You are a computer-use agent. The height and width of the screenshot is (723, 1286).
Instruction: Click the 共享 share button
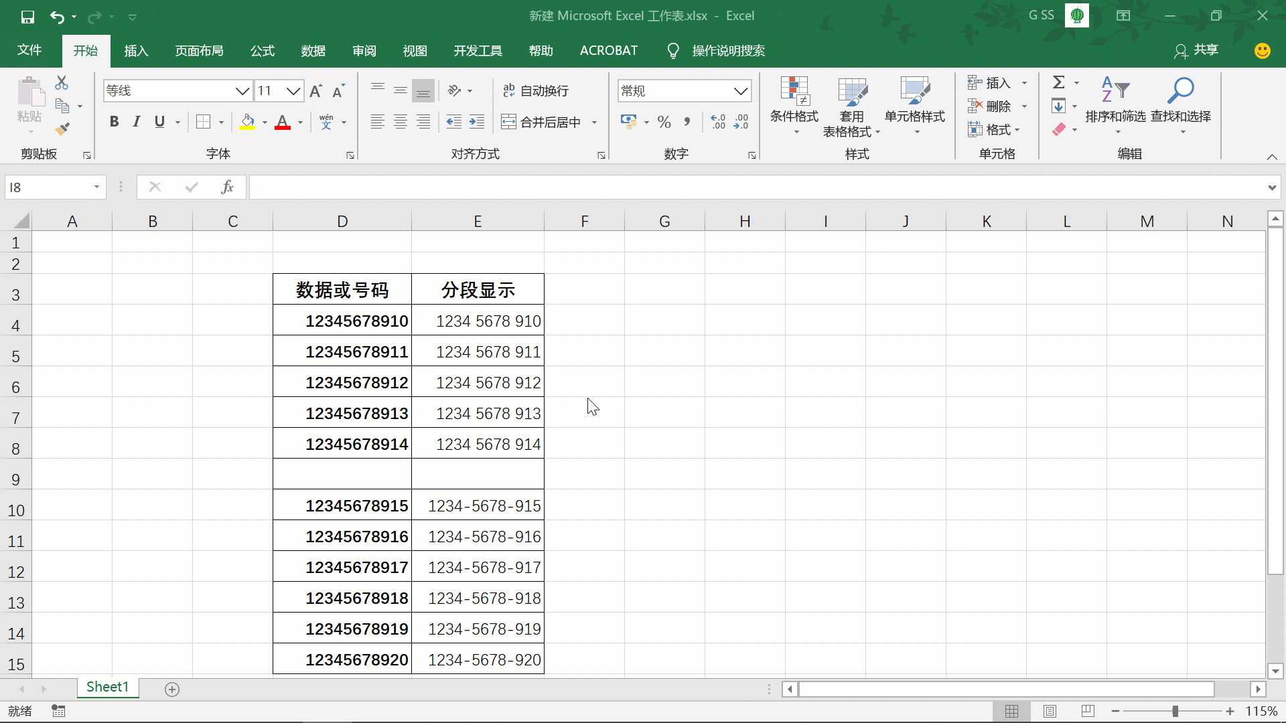click(x=1196, y=50)
